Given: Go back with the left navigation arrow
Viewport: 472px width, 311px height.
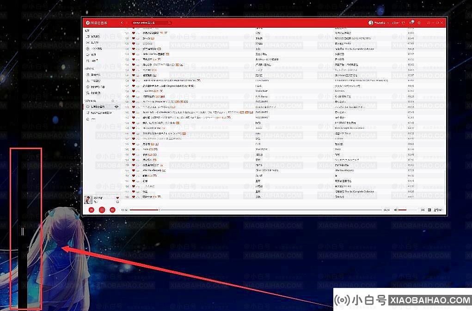Looking at the screenshot, I should point(122,23).
